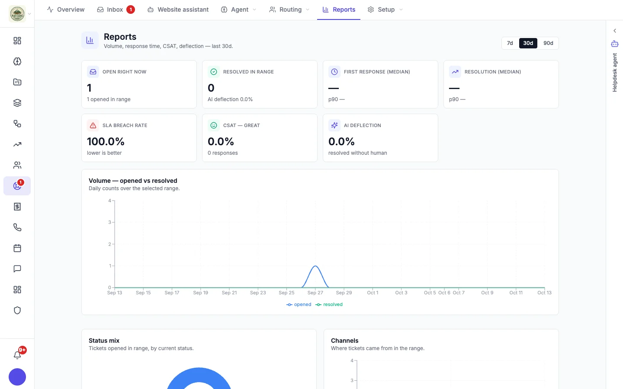The image size is (623, 389).
Task: Toggle the opened series in legend
Action: [x=299, y=305]
